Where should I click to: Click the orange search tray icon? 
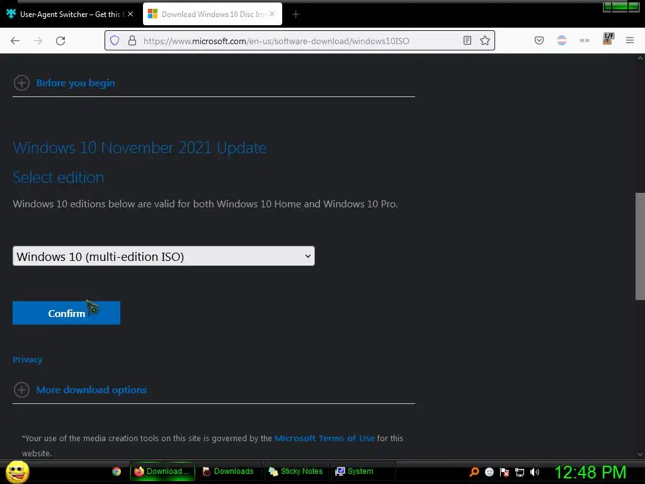(474, 471)
